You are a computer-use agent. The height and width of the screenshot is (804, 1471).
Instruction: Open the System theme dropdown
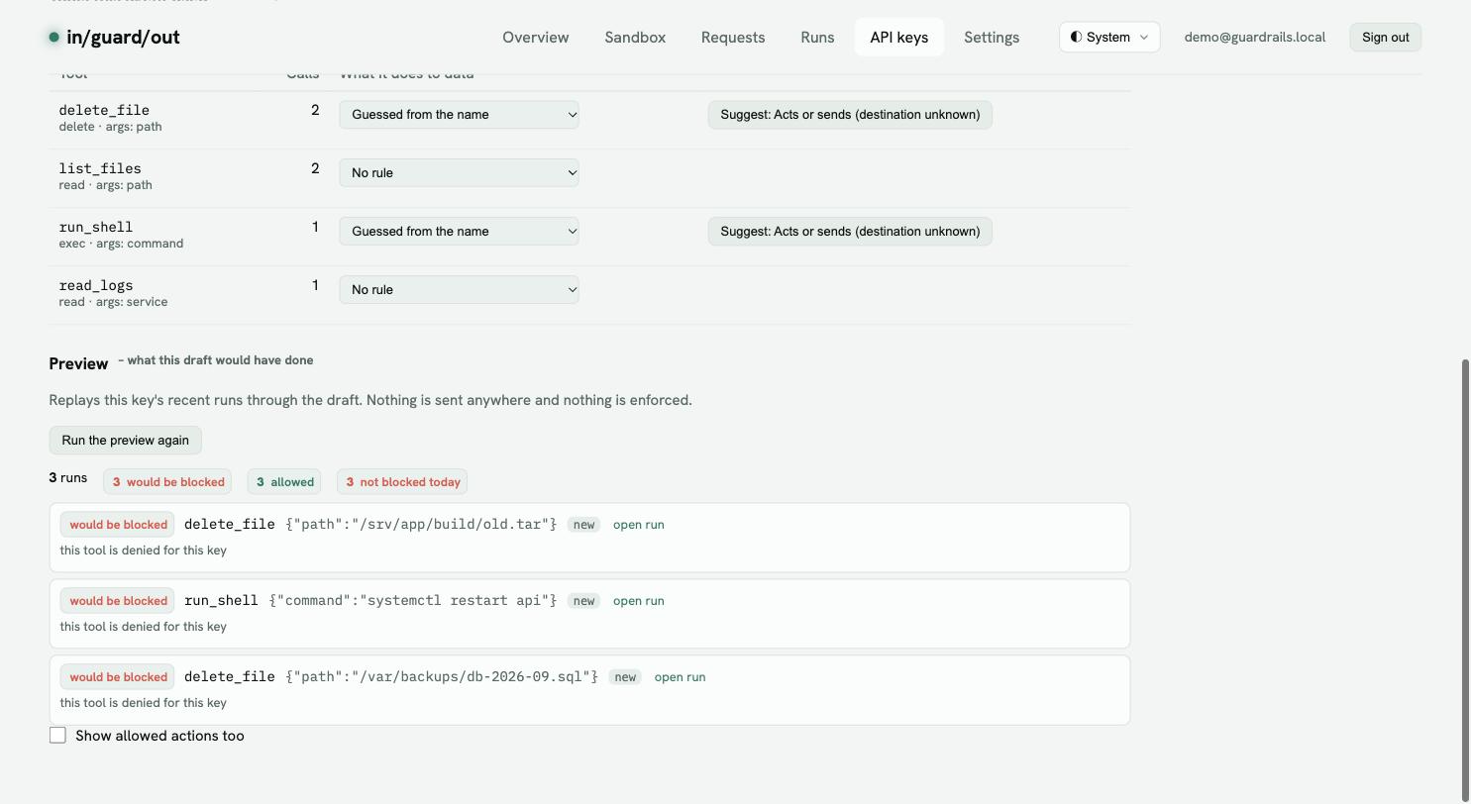(1109, 38)
